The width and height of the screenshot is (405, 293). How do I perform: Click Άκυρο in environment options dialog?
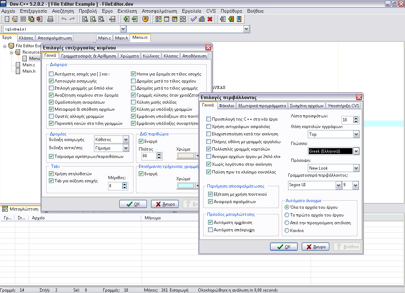click(x=316, y=247)
